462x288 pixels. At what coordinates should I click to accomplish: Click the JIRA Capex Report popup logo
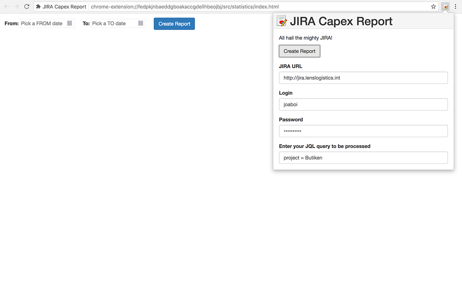click(282, 21)
